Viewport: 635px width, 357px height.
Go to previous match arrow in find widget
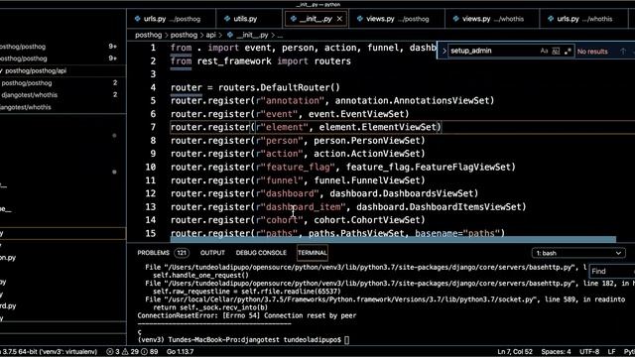[x=623, y=51]
